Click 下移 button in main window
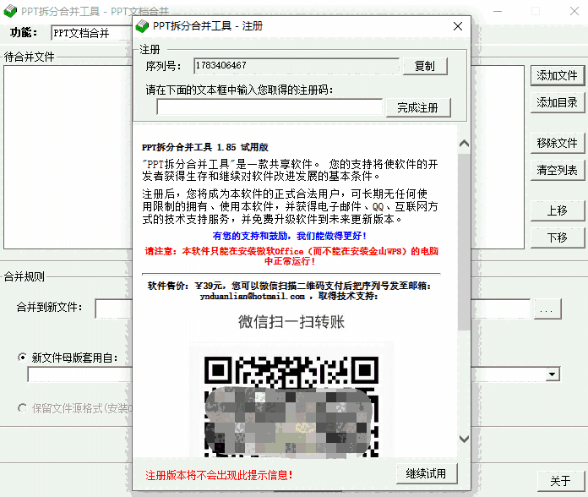Viewport: 588px width, 497px height. tap(558, 238)
